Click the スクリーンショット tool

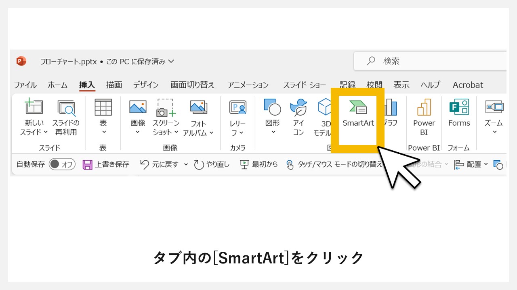(166, 115)
